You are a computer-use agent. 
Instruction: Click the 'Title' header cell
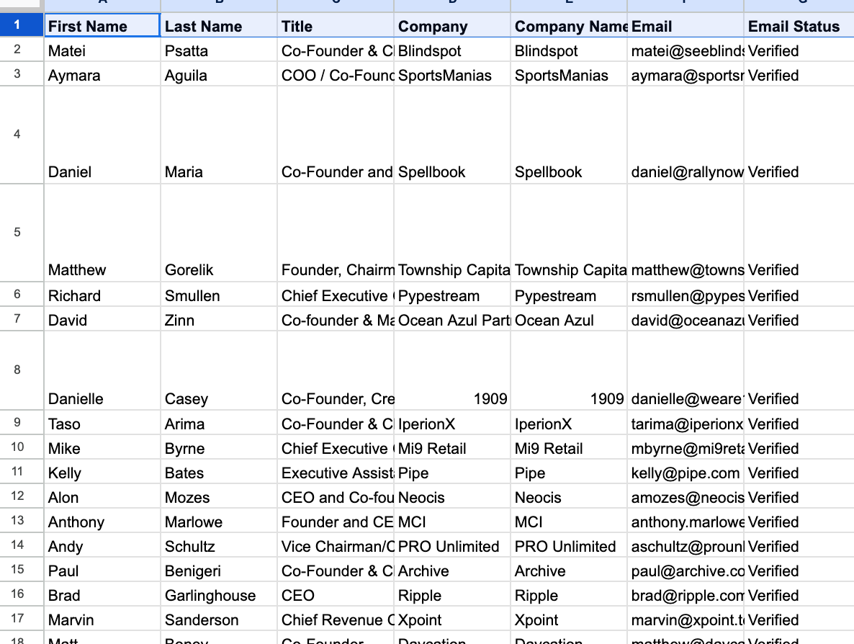coord(336,26)
